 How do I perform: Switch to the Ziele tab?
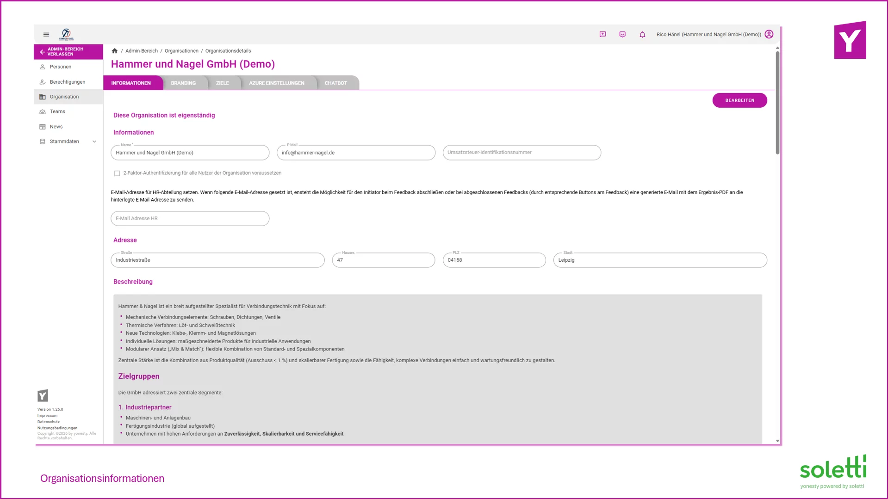click(223, 83)
